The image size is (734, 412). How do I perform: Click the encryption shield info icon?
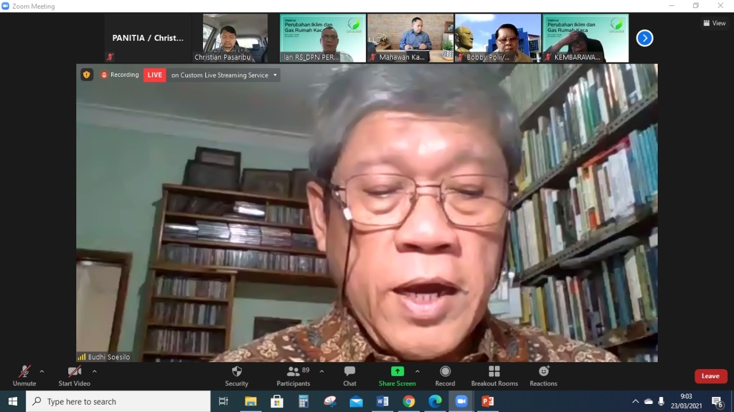pyautogui.click(x=87, y=74)
